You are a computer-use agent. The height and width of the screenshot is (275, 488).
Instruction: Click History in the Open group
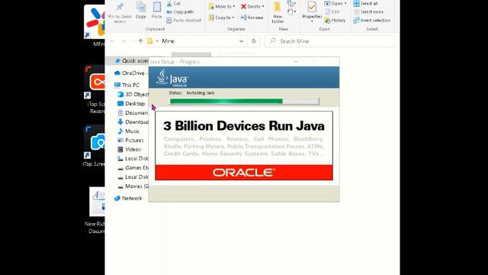(x=335, y=21)
